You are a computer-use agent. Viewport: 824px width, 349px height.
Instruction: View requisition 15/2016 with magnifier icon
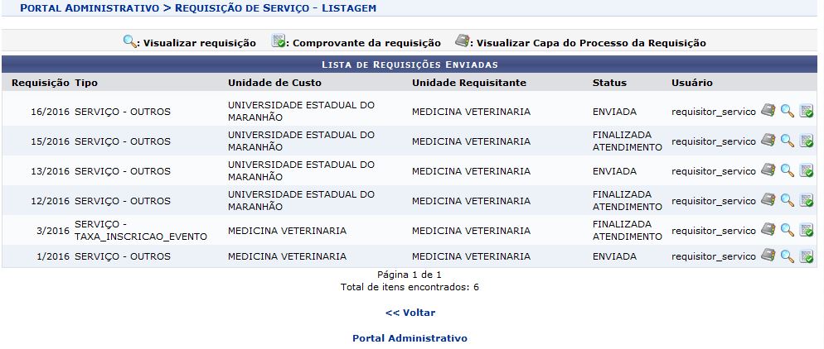click(787, 141)
